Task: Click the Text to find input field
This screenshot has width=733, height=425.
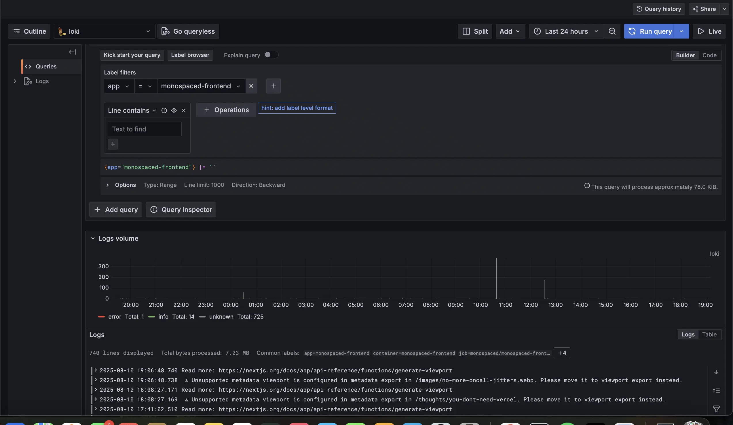Action: (145, 129)
